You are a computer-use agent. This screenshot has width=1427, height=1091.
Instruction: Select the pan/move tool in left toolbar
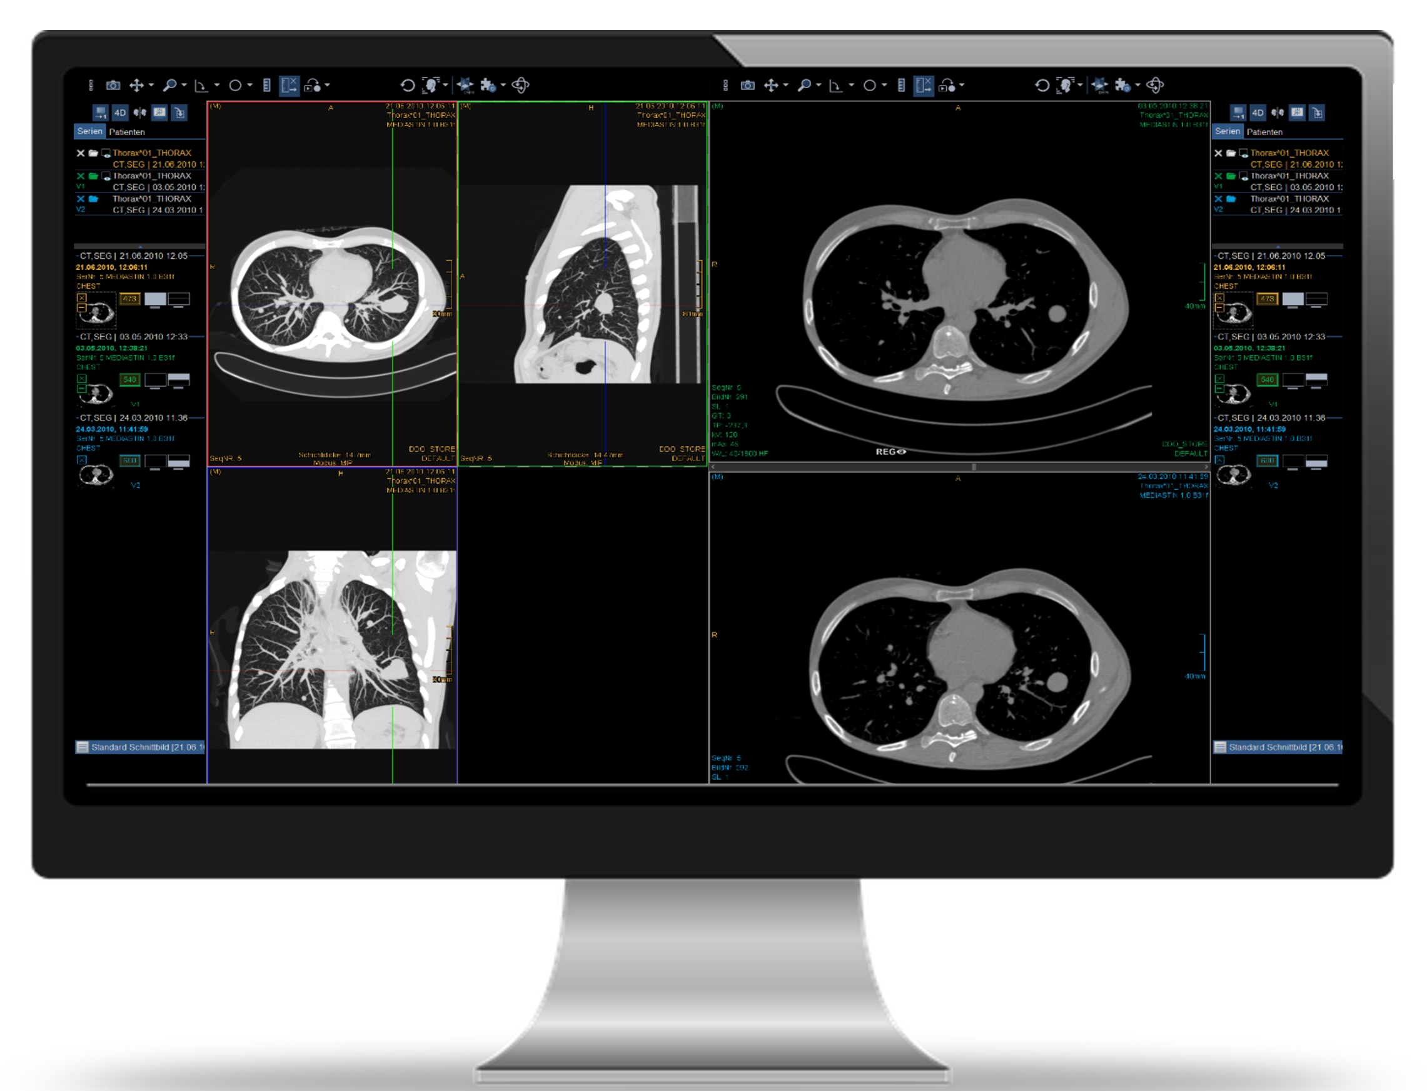pos(136,85)
